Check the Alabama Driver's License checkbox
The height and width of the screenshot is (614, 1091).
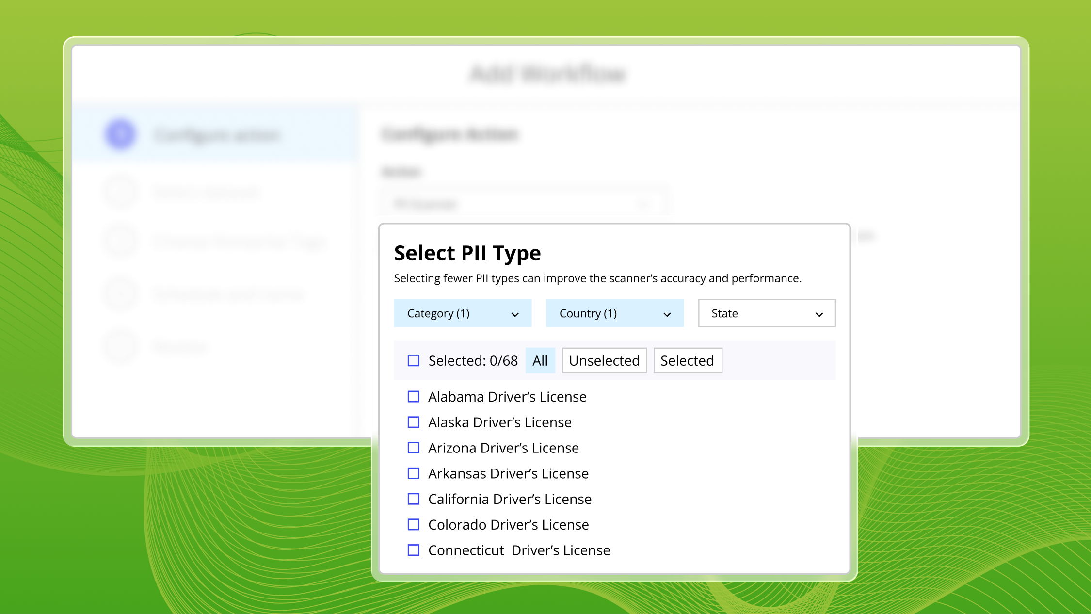pyautogui.click(x=413, y=397)
